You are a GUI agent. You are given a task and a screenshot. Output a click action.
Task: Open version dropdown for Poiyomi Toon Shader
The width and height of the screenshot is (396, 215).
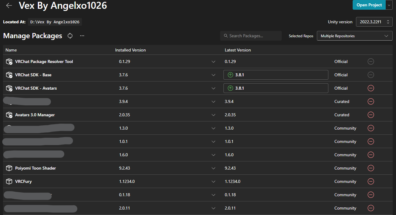[213, 168]
